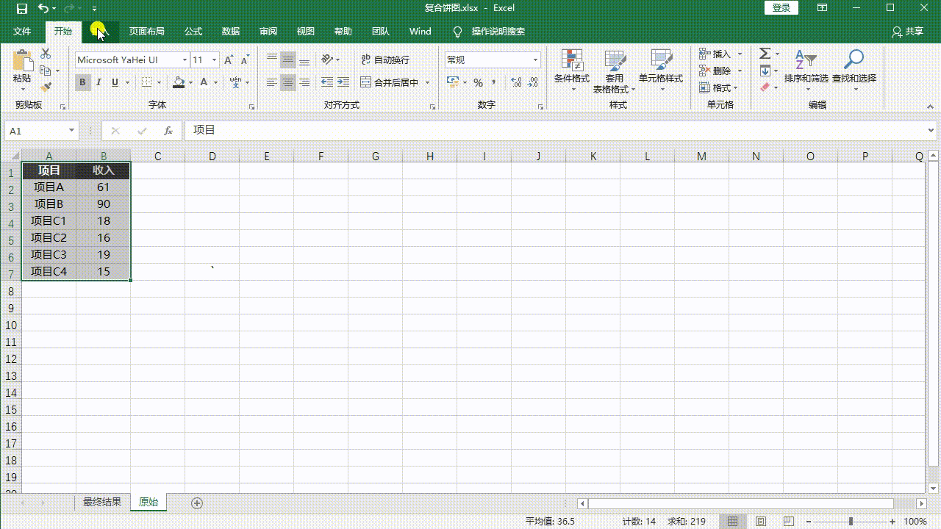Switch to Page Layout view in status bar

761,522
